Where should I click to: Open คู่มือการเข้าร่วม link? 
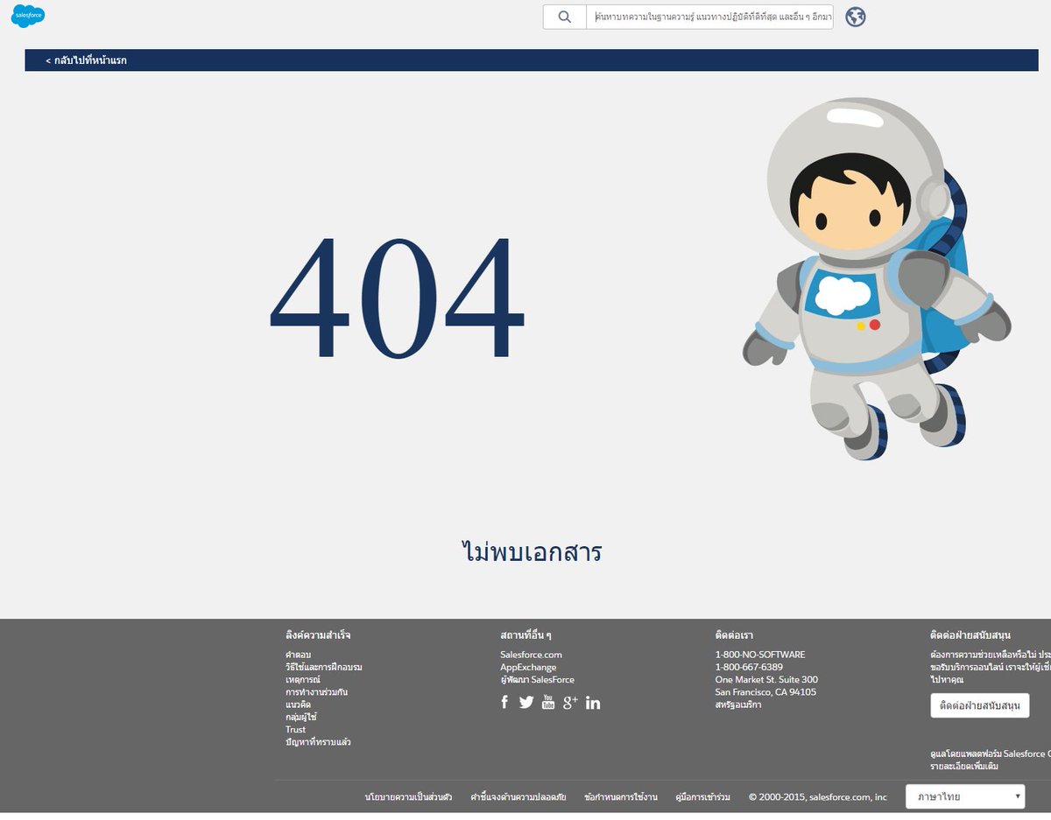(x=703, y=797)
